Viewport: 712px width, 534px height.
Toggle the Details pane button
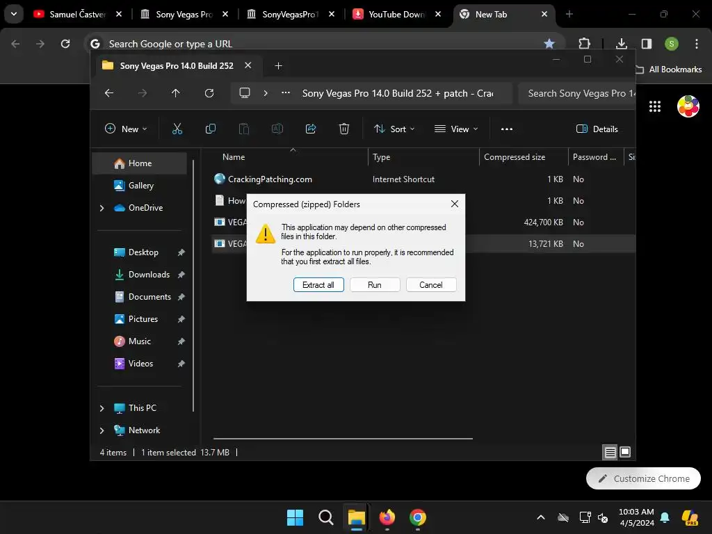coord(597,129)
